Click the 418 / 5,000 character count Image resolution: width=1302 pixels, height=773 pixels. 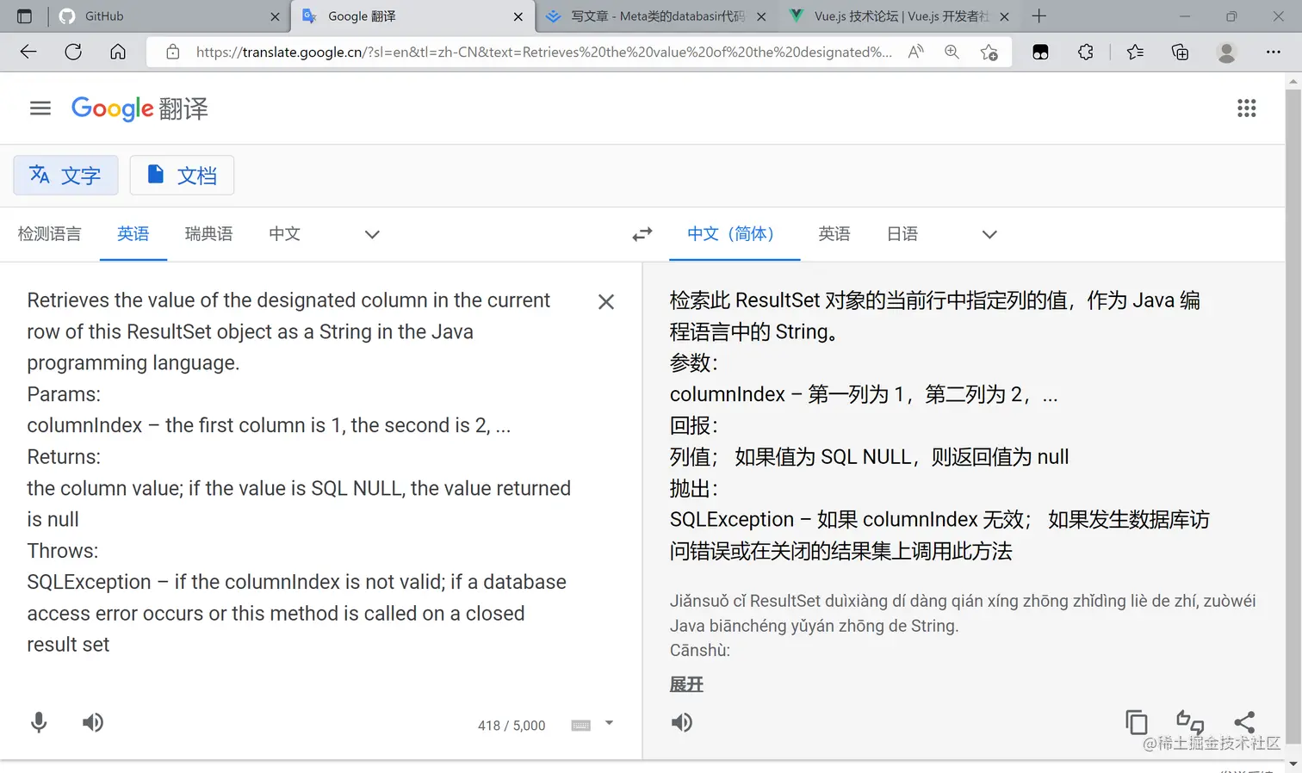pos(512,726)
